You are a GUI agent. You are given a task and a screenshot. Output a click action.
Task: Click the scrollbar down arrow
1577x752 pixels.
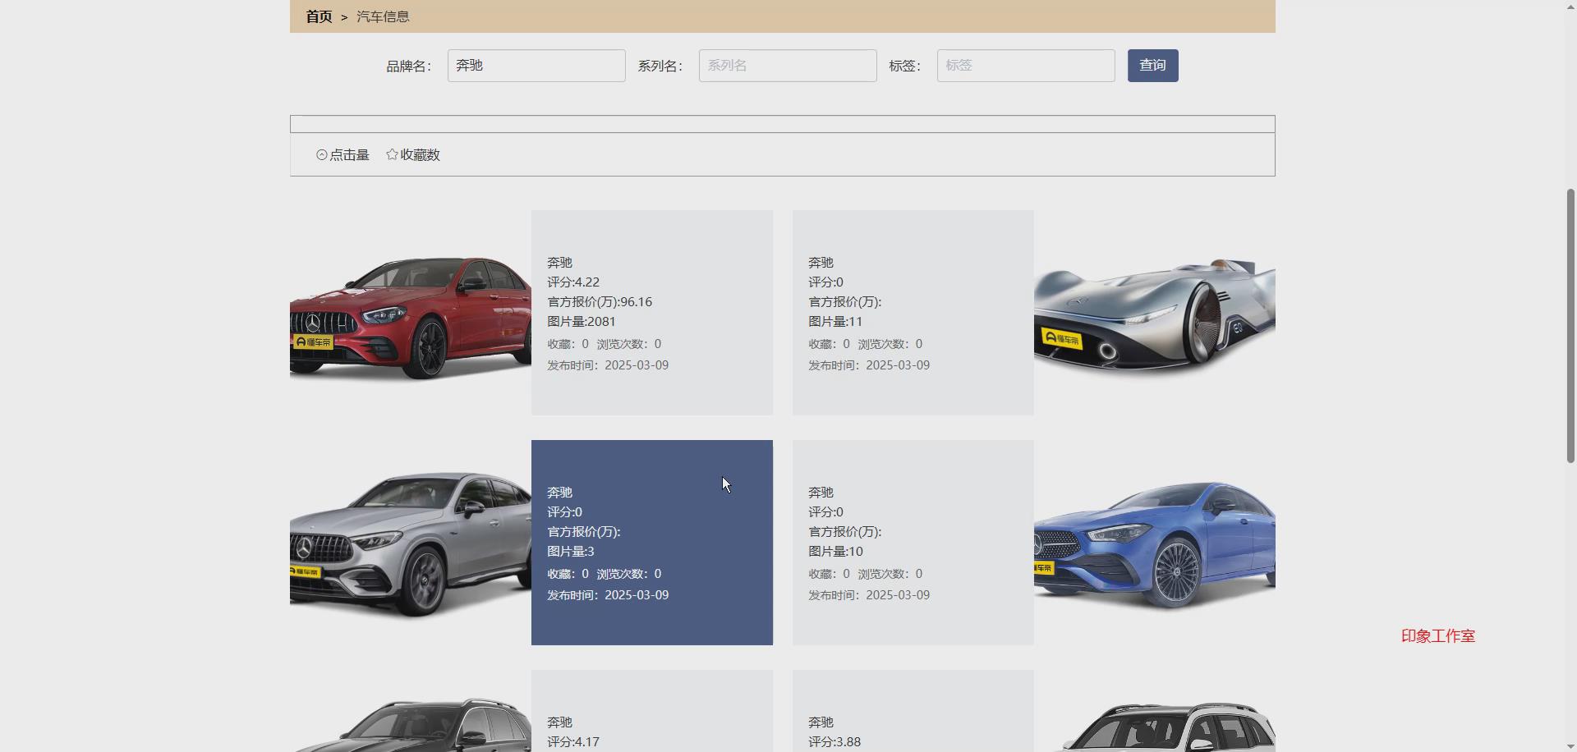pyautogui.click(x=1570, y=744)
